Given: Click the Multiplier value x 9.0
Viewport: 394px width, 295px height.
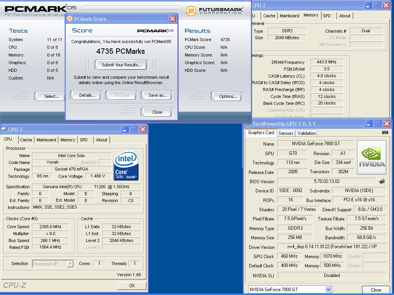Looking at the screenshot, I should click(50, 234).
